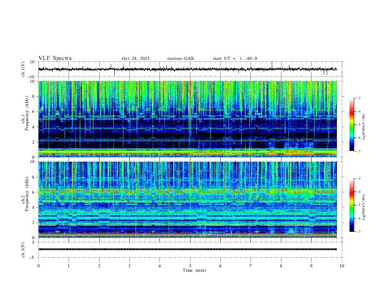385x298 pixels.
Task: Click the ch.2 spectrogram panel
Action: tap(187, 200)
